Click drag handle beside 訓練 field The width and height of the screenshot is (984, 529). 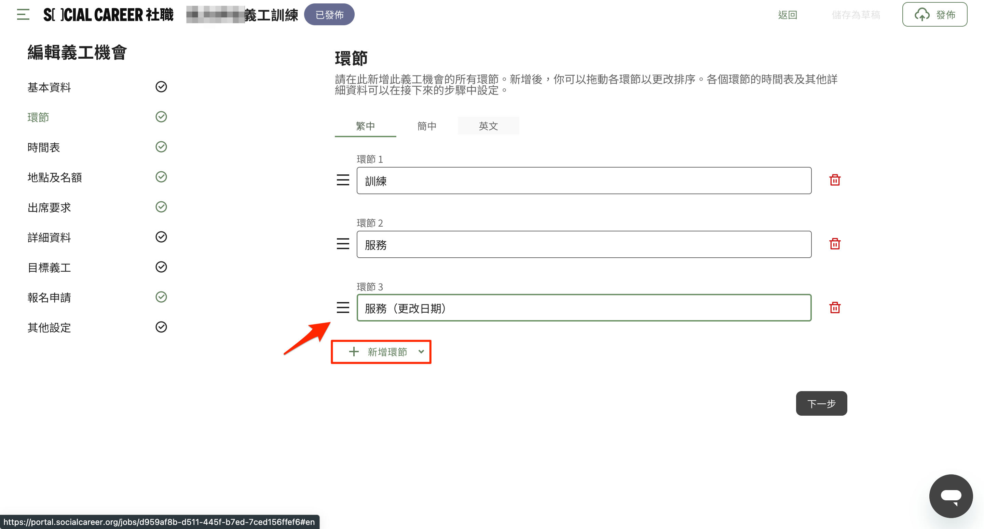click(x=343, y=180)
